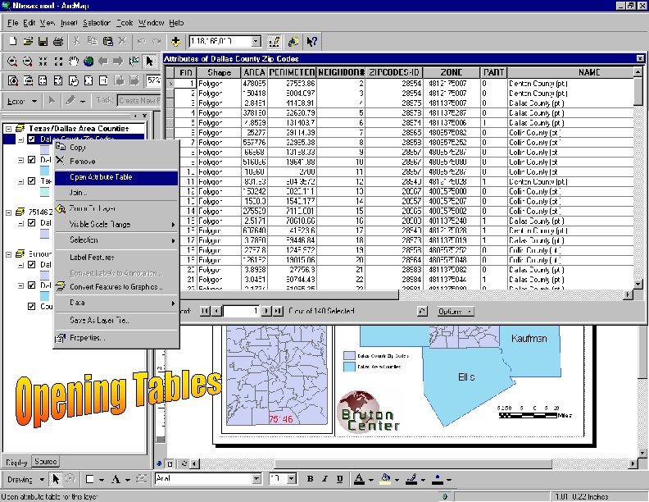Click the Italic formatting button
The height and width of the screenshot is (502, 649).
coord(325,479)
